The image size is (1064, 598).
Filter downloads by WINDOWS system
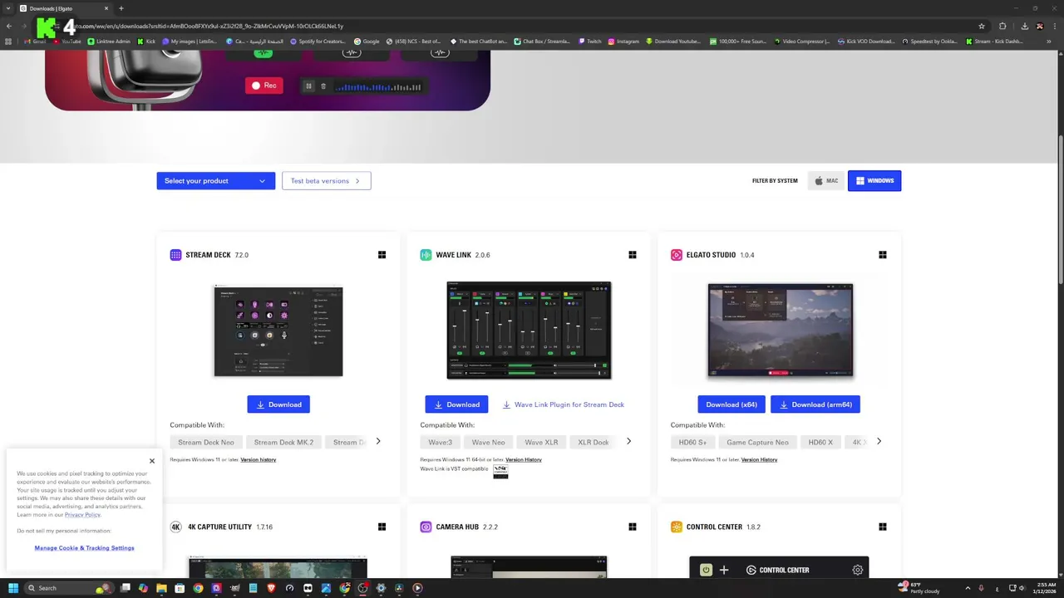874,180
